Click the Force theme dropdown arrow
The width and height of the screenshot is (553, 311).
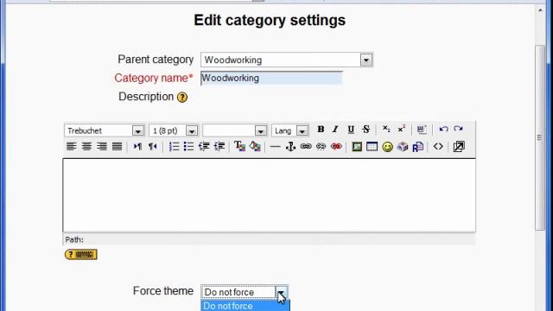(282, 292)
